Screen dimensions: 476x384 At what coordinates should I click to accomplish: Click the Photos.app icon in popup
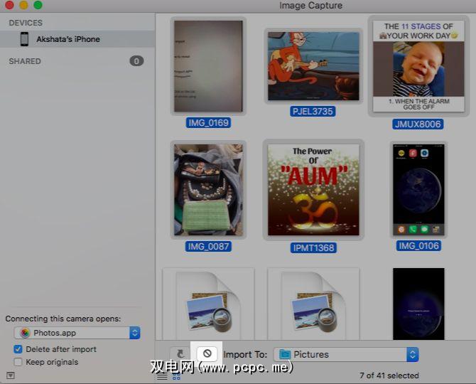click(25, 333)
